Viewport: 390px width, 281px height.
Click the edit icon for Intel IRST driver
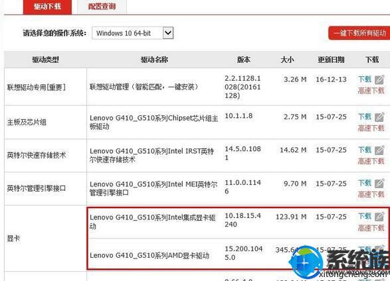pos(379,150)
